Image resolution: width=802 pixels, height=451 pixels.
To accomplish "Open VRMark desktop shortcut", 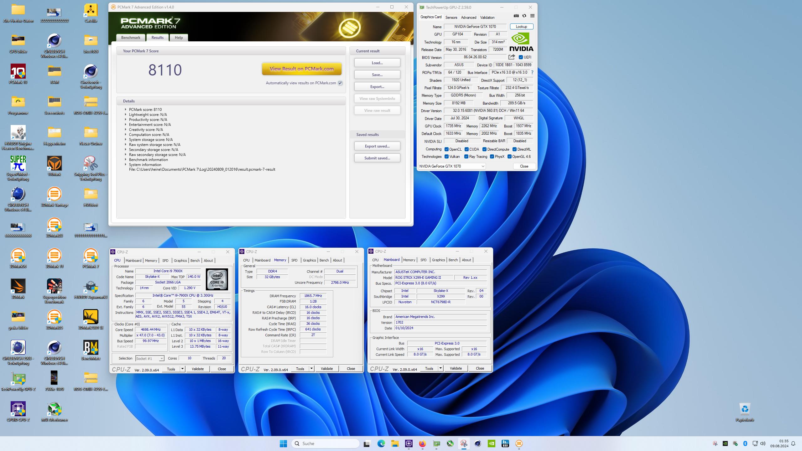I will click(55, 166).
